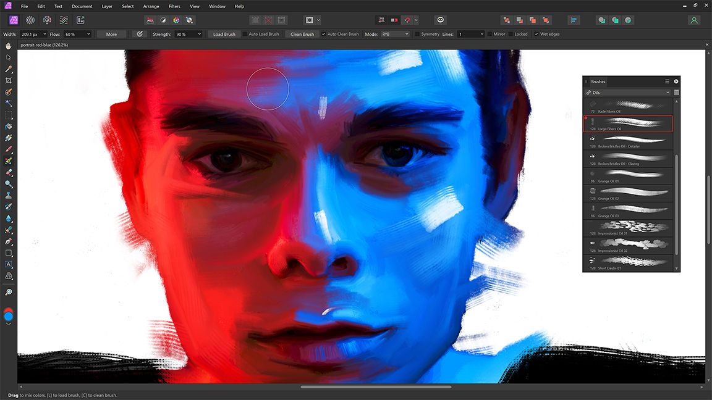The height and width of the screenshot is (400, 712).
Task: Click the Clean Brush button
Action: point(302,34)
